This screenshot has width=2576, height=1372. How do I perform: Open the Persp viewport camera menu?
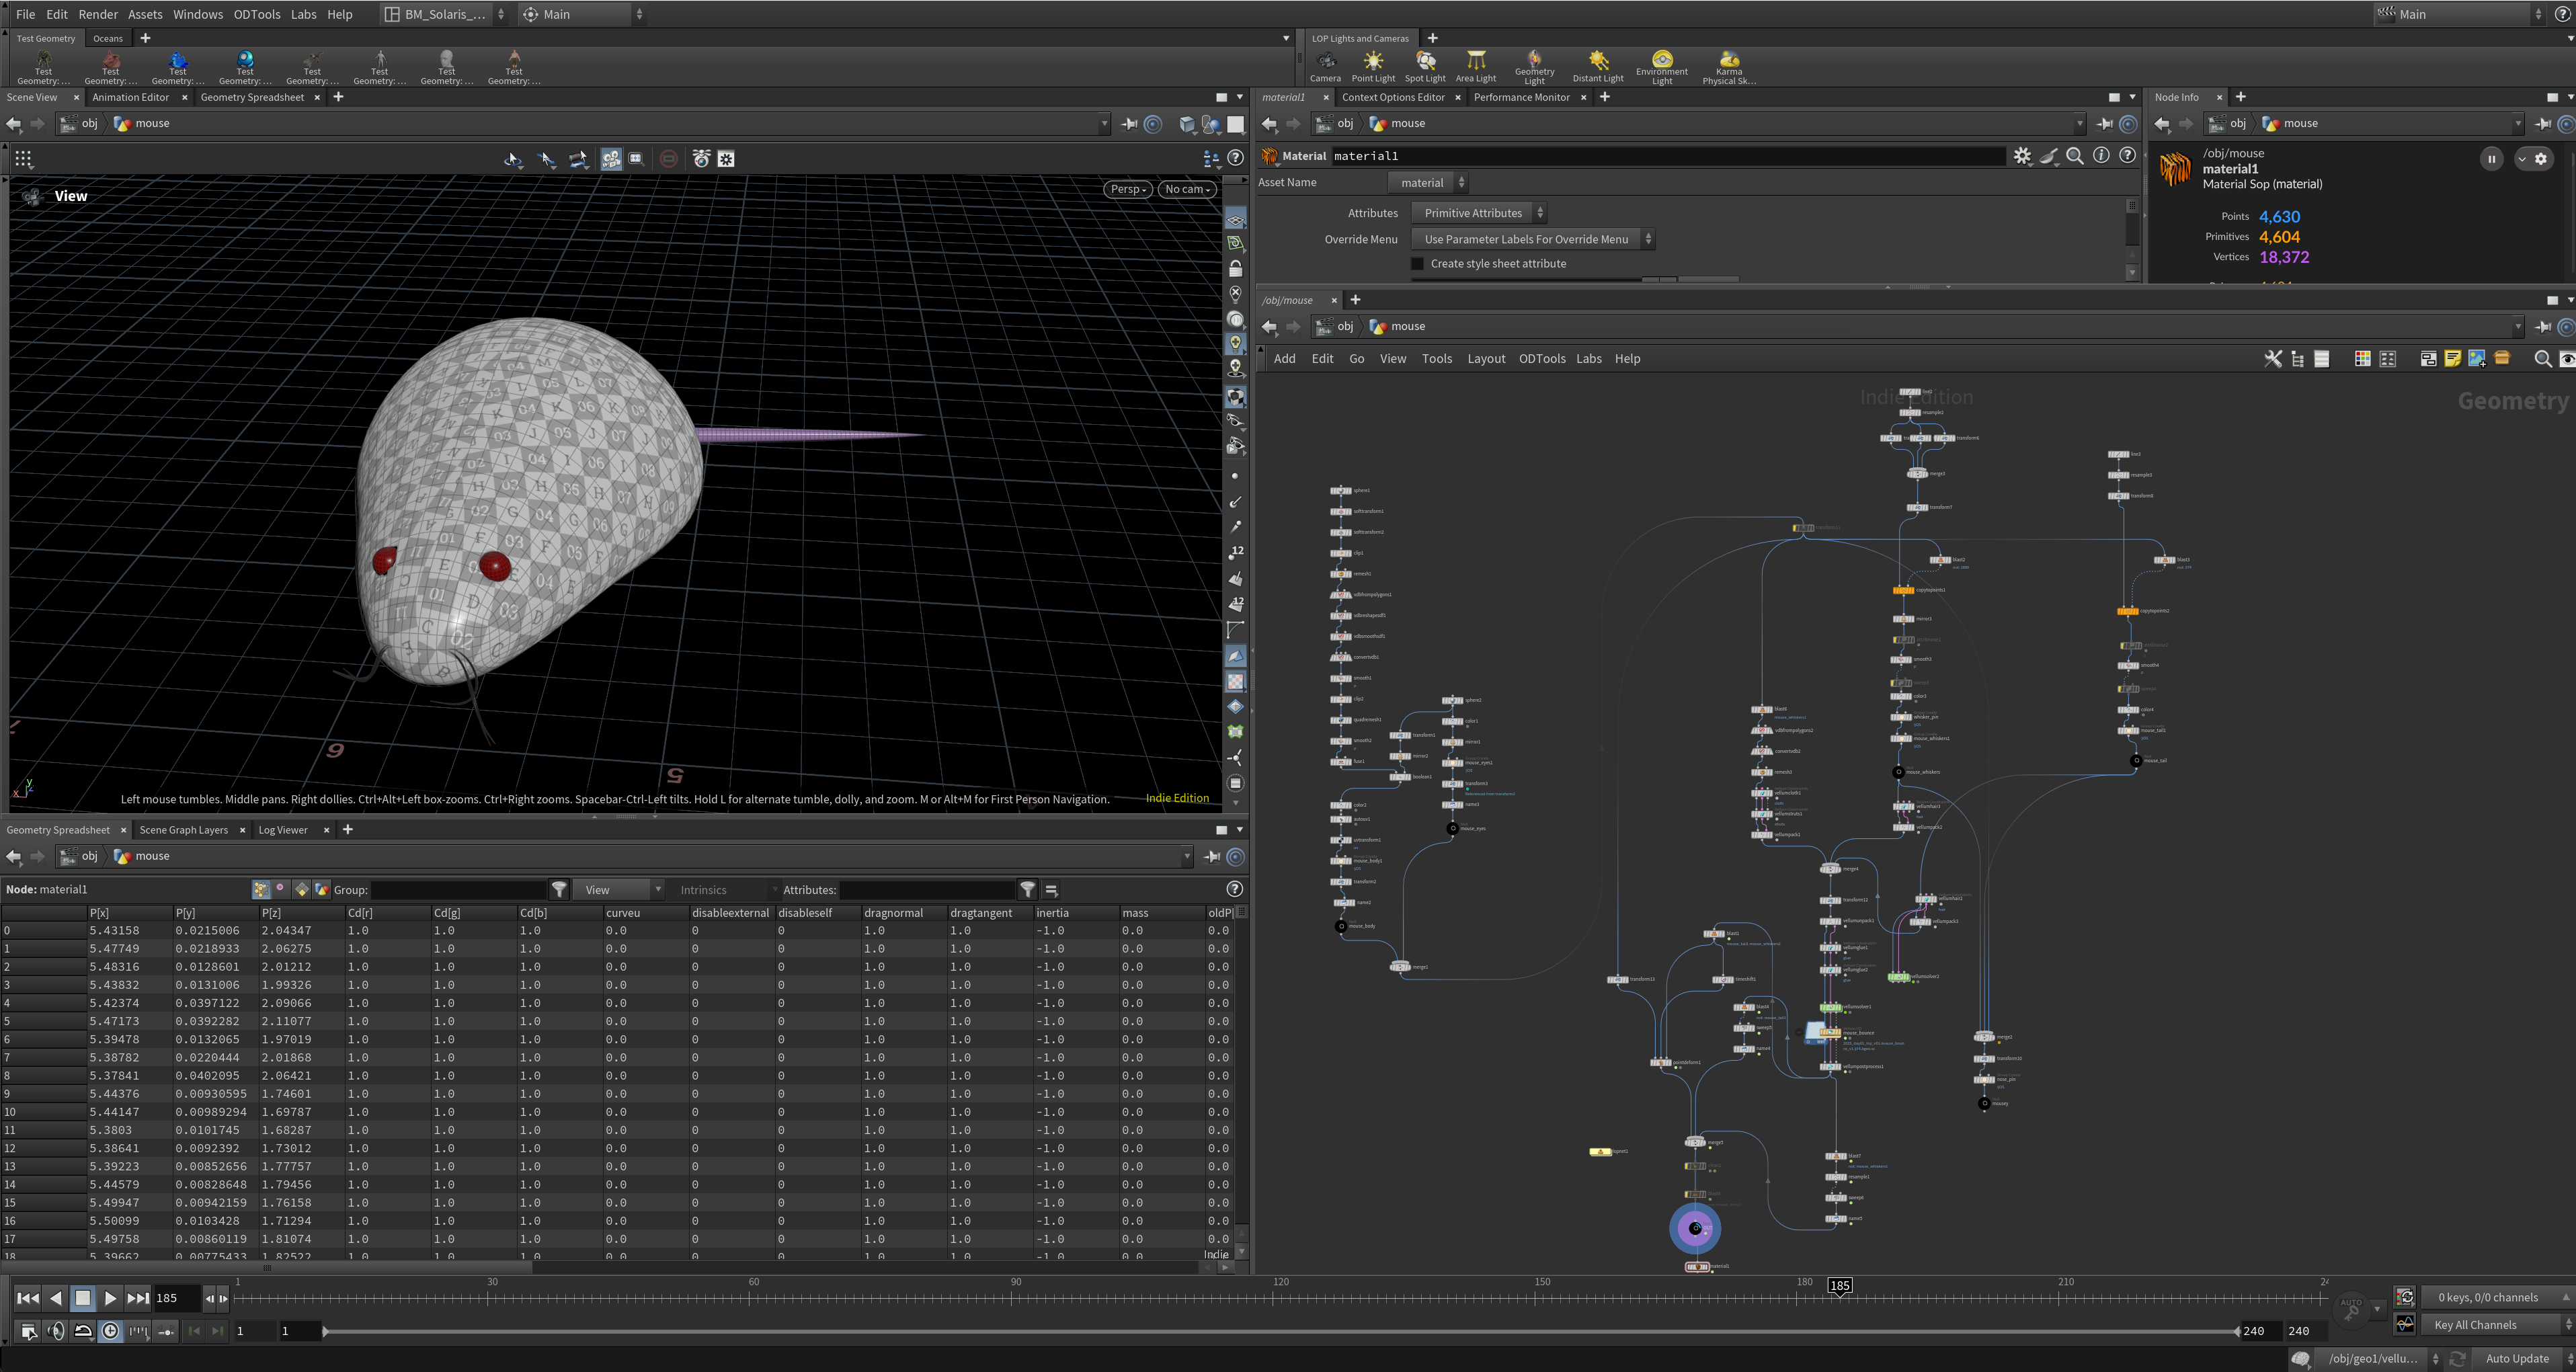click(1127, 189)
